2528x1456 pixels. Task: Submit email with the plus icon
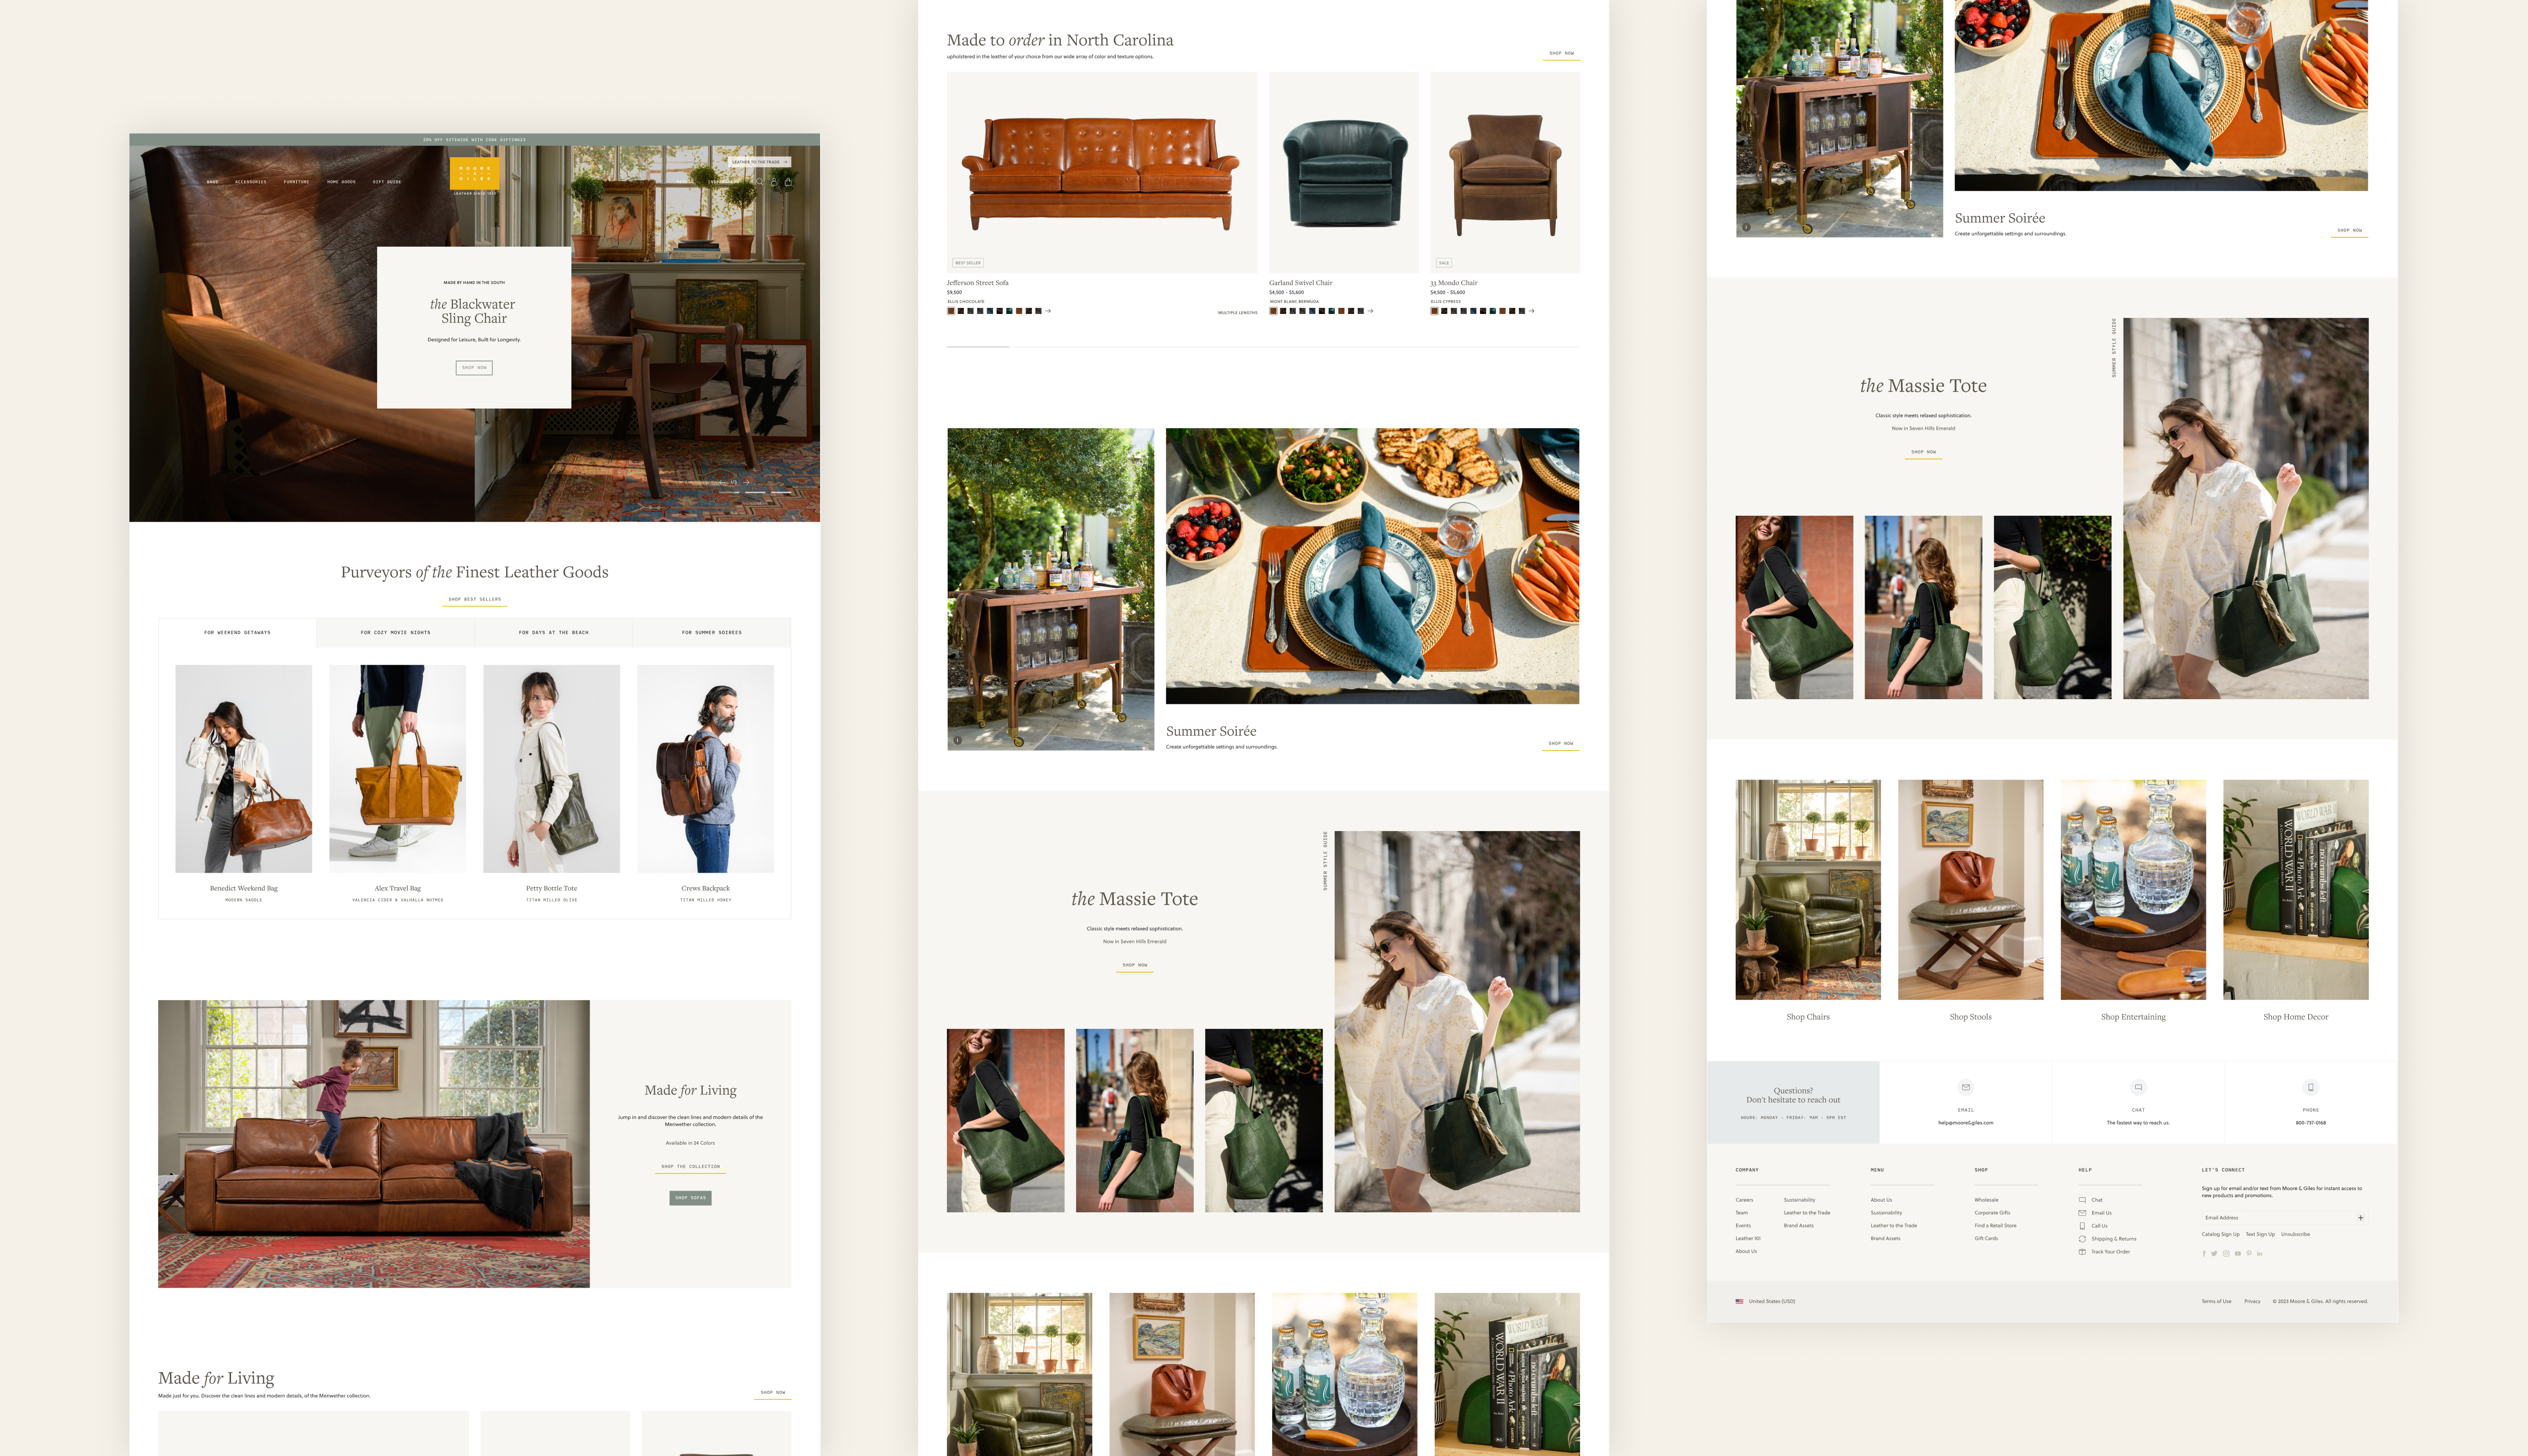(2360, 1218)
